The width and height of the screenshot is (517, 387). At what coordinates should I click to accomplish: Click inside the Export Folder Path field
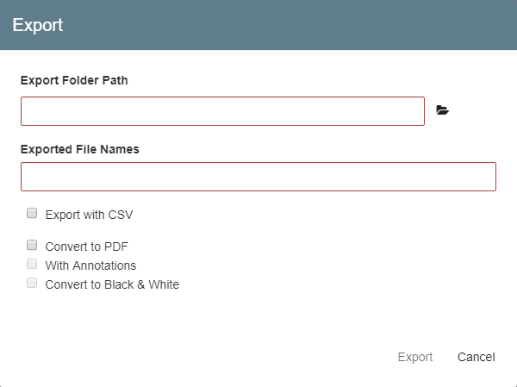(x=222, y=111)
